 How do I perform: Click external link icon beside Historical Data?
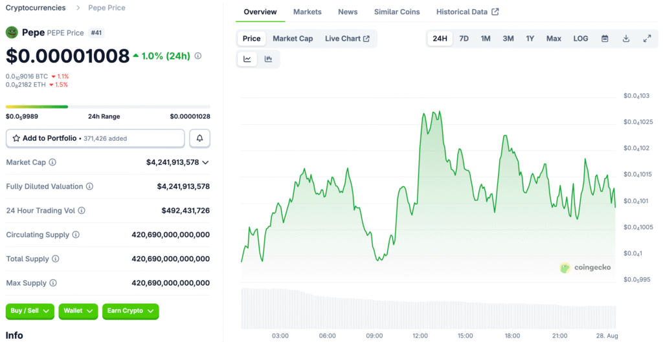tap(495, 12)
